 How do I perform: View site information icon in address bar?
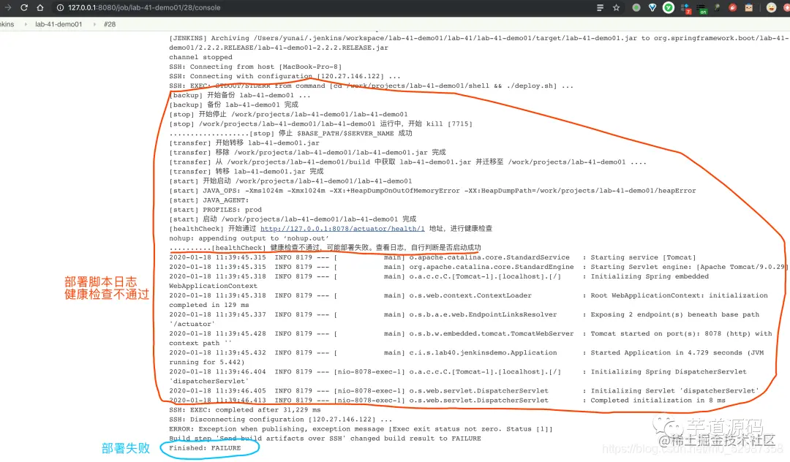pos(60,7)
